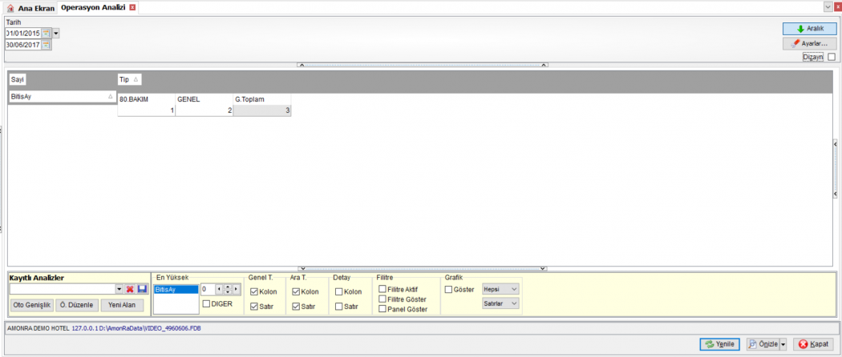Image resolution: width=842 pixels, height=357 pixels.
Task: Uncheck Genel T. Satır checkbox
Action: 254,307
